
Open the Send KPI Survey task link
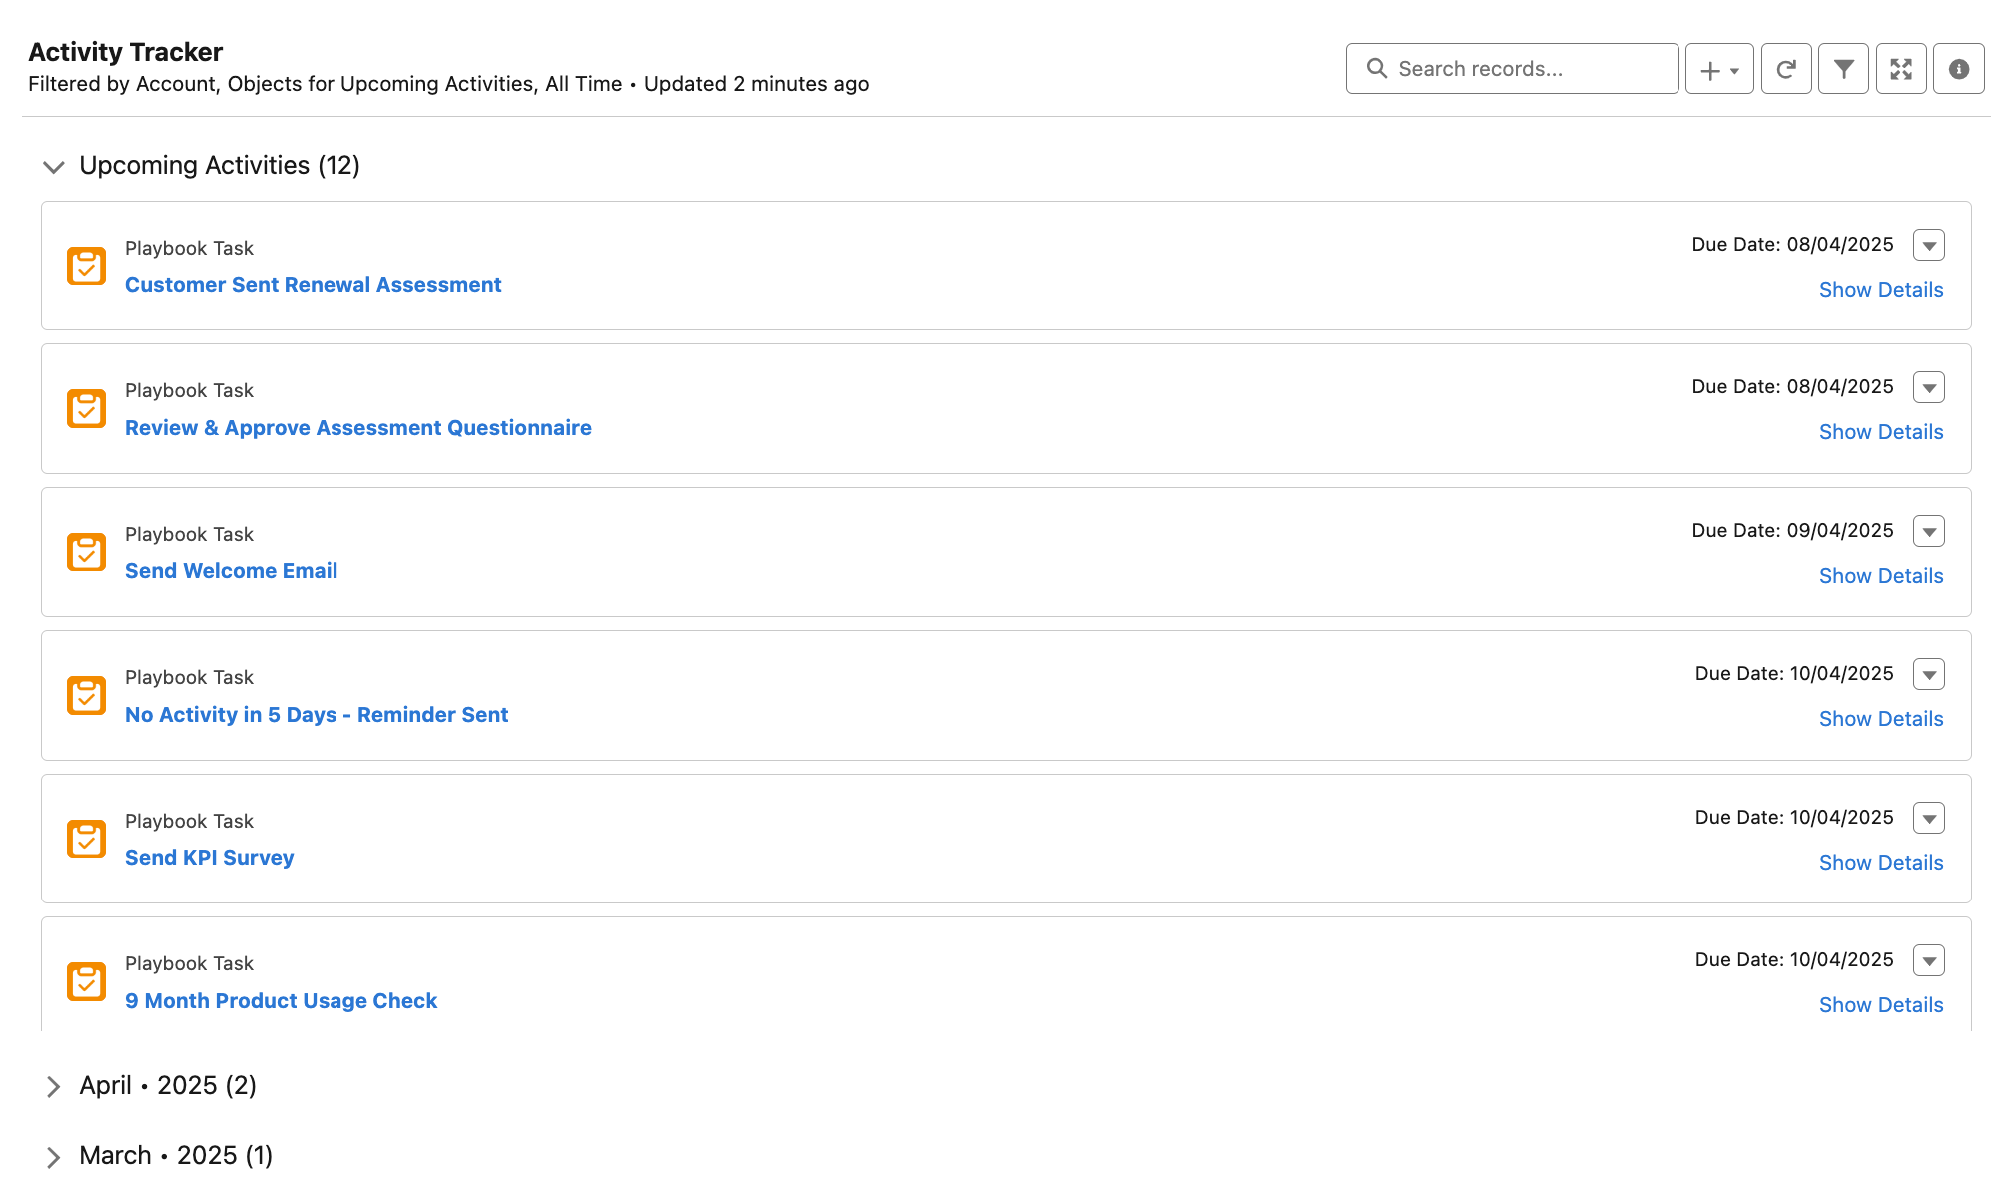coord(209,858)
